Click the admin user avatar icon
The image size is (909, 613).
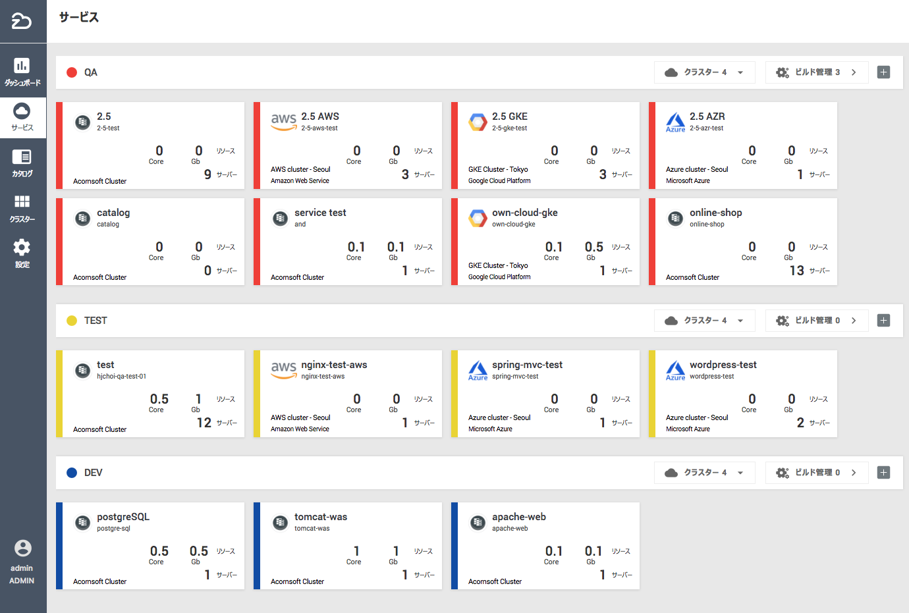click(22, 548)
